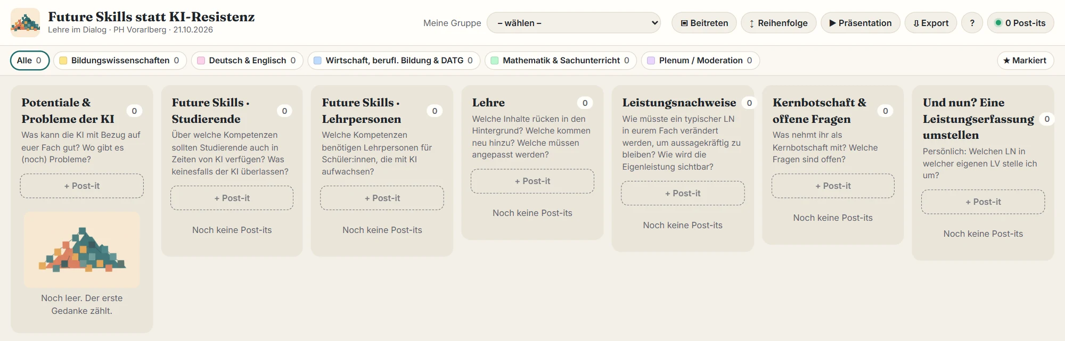The width and height of the screenshot is (1065, 341).
Task: Click the count badge of the Lehre column
Action: 585,103
